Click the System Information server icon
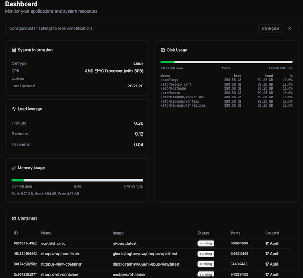Image resolution: width=303 pixels, height=278 pixels. [x=14, y=50]
